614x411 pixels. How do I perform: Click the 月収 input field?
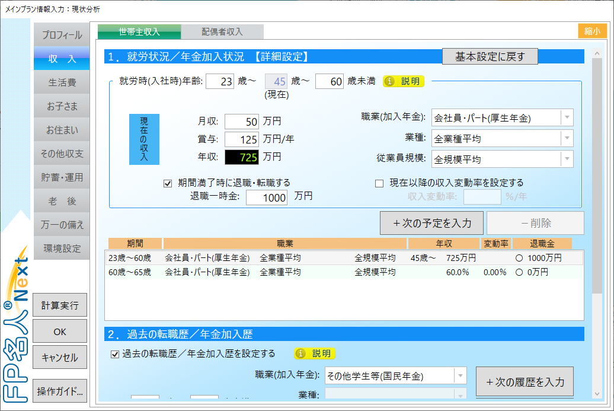[242, 122]
